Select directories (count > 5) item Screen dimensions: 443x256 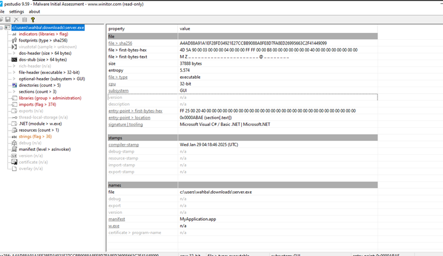point(40,86)
